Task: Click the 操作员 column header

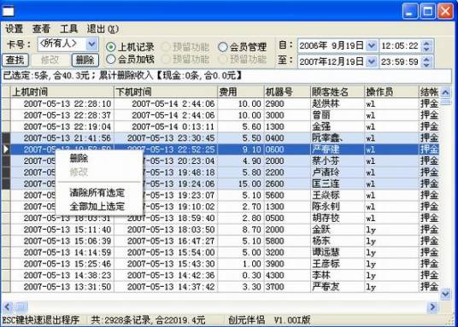Action: click(x=391, y=92)
